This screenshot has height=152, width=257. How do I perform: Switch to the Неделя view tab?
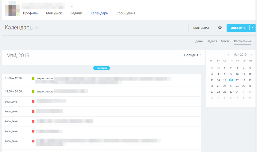212,41
